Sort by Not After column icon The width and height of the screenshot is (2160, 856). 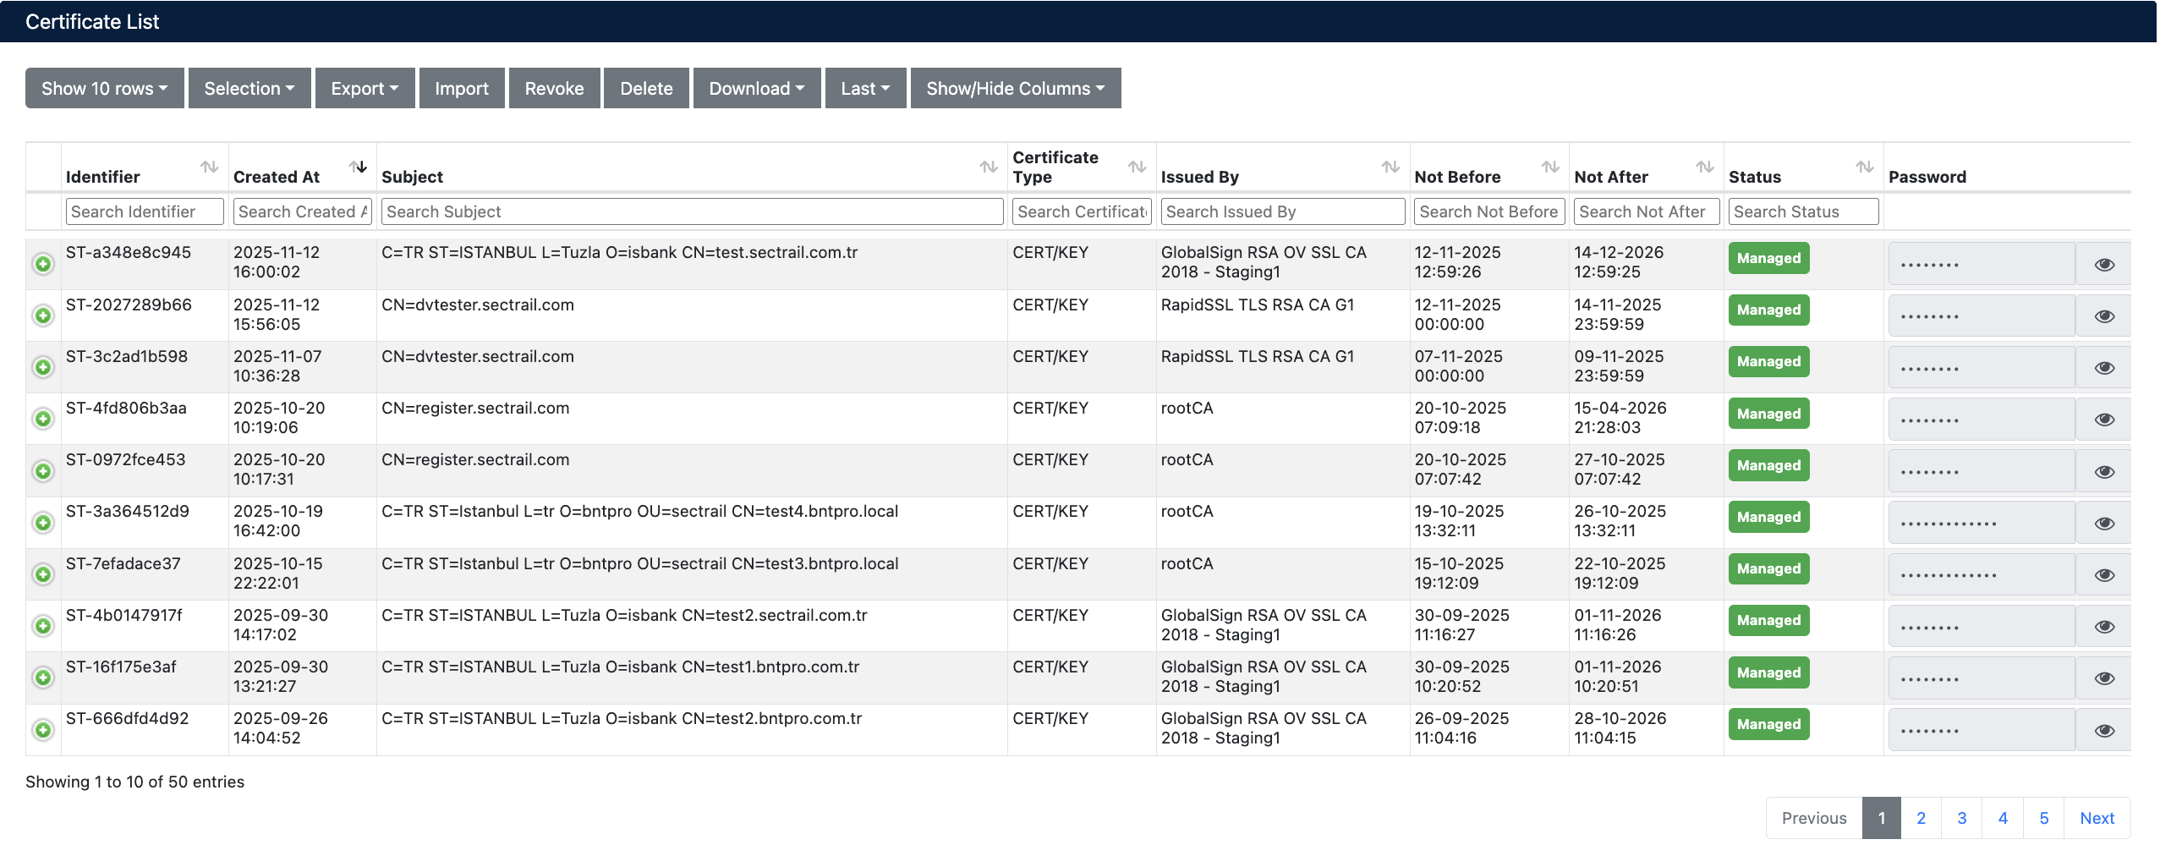(x=1704, y=167)
